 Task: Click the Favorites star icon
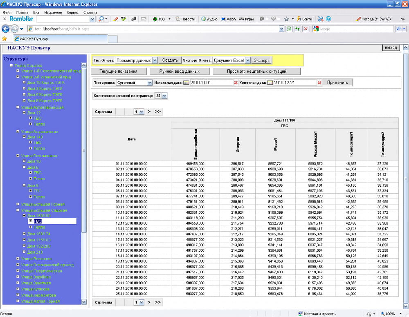tap(4, 39)
